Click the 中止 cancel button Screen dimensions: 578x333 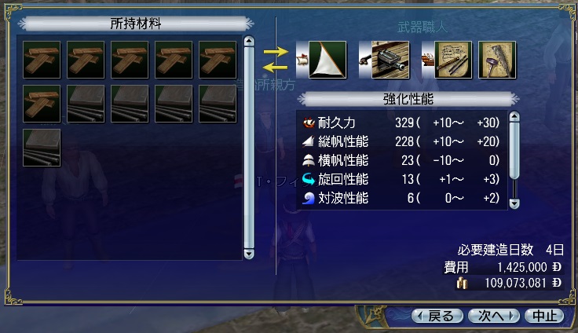[x=544, y=316]
